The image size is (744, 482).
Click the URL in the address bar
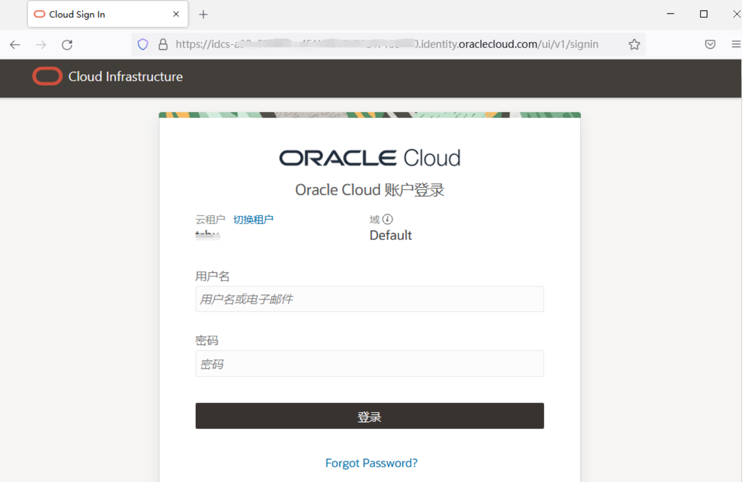(x=387, y=44)
